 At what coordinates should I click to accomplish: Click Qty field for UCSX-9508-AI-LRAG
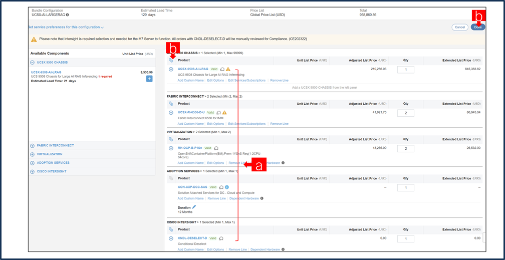pos(406,70)
